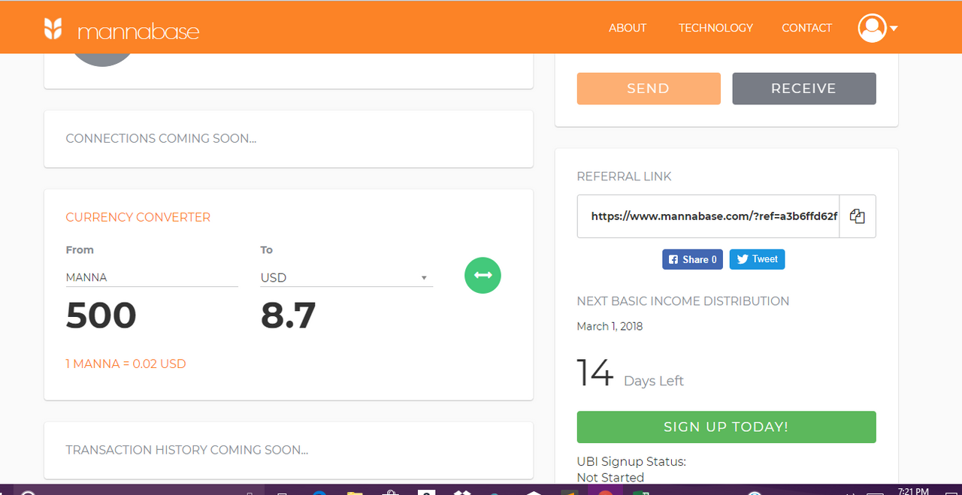Click the 'UBI Signup Status:' label

(x=631, y=461)
